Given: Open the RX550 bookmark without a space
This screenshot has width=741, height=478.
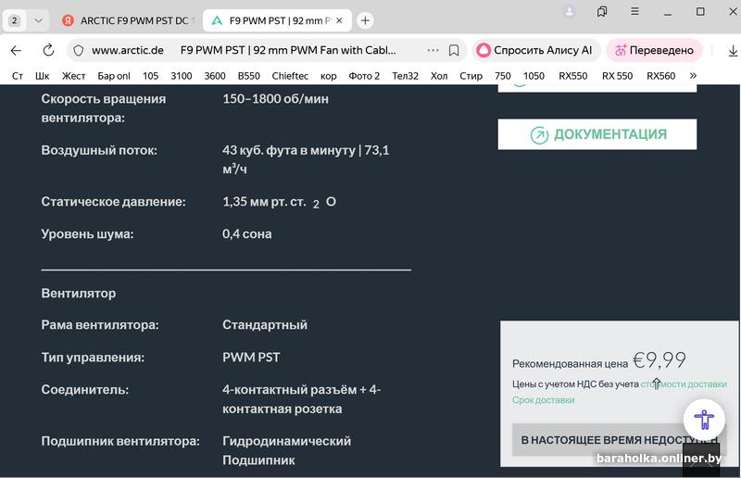Looking at the screenshot, I should 572,76.
